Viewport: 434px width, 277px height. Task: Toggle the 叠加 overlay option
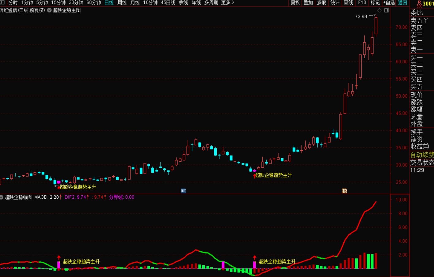(x=308, y=2)
